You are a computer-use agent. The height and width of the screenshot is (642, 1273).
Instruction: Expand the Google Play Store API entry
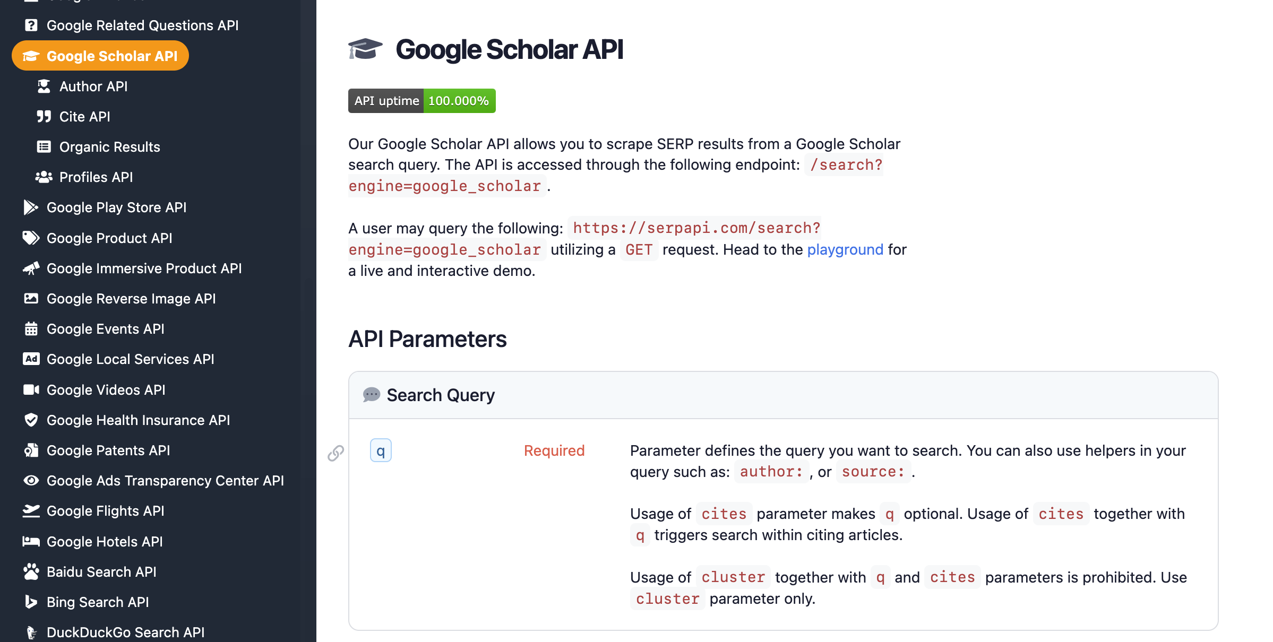116,207
